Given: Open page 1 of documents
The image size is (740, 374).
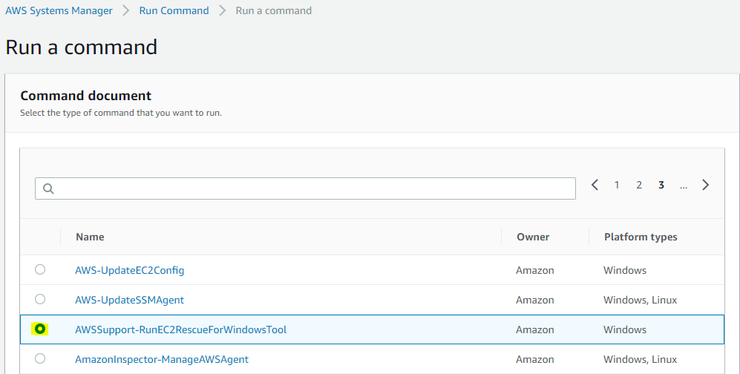Looking at the screenshot, I should coord(616,185).
